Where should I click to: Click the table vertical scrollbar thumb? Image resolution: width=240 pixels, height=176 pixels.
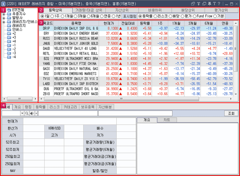(236, 49)
